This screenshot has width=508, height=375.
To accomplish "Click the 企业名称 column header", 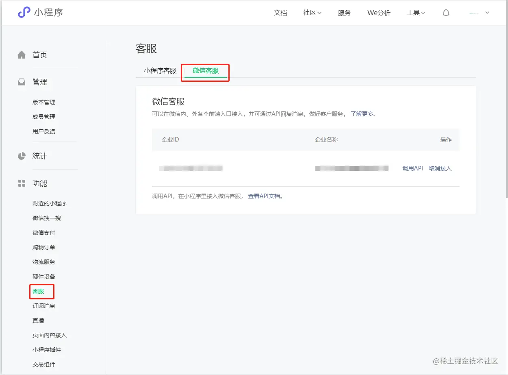I will click(326, 140).
